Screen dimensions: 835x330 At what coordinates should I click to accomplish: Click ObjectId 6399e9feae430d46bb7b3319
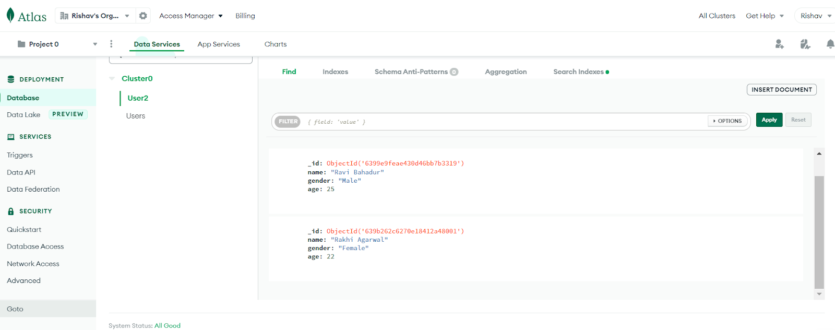396,163
